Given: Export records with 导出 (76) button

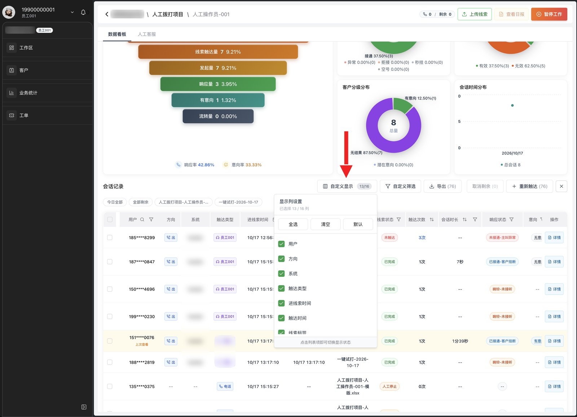Looking at the screenshot, I should (442, 186).
